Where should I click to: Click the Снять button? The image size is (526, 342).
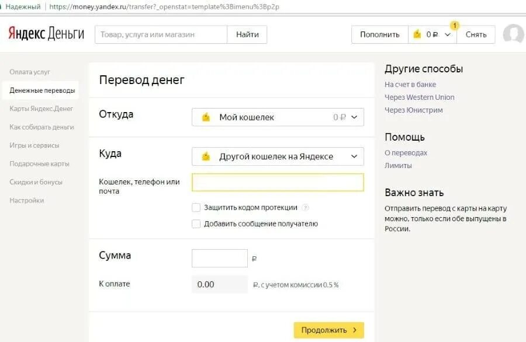pyautogui.click(x=476, y=34)
